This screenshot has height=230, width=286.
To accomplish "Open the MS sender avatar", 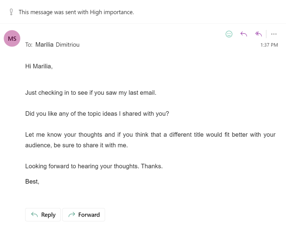I will pyautogui.click(x=12, y=39).
